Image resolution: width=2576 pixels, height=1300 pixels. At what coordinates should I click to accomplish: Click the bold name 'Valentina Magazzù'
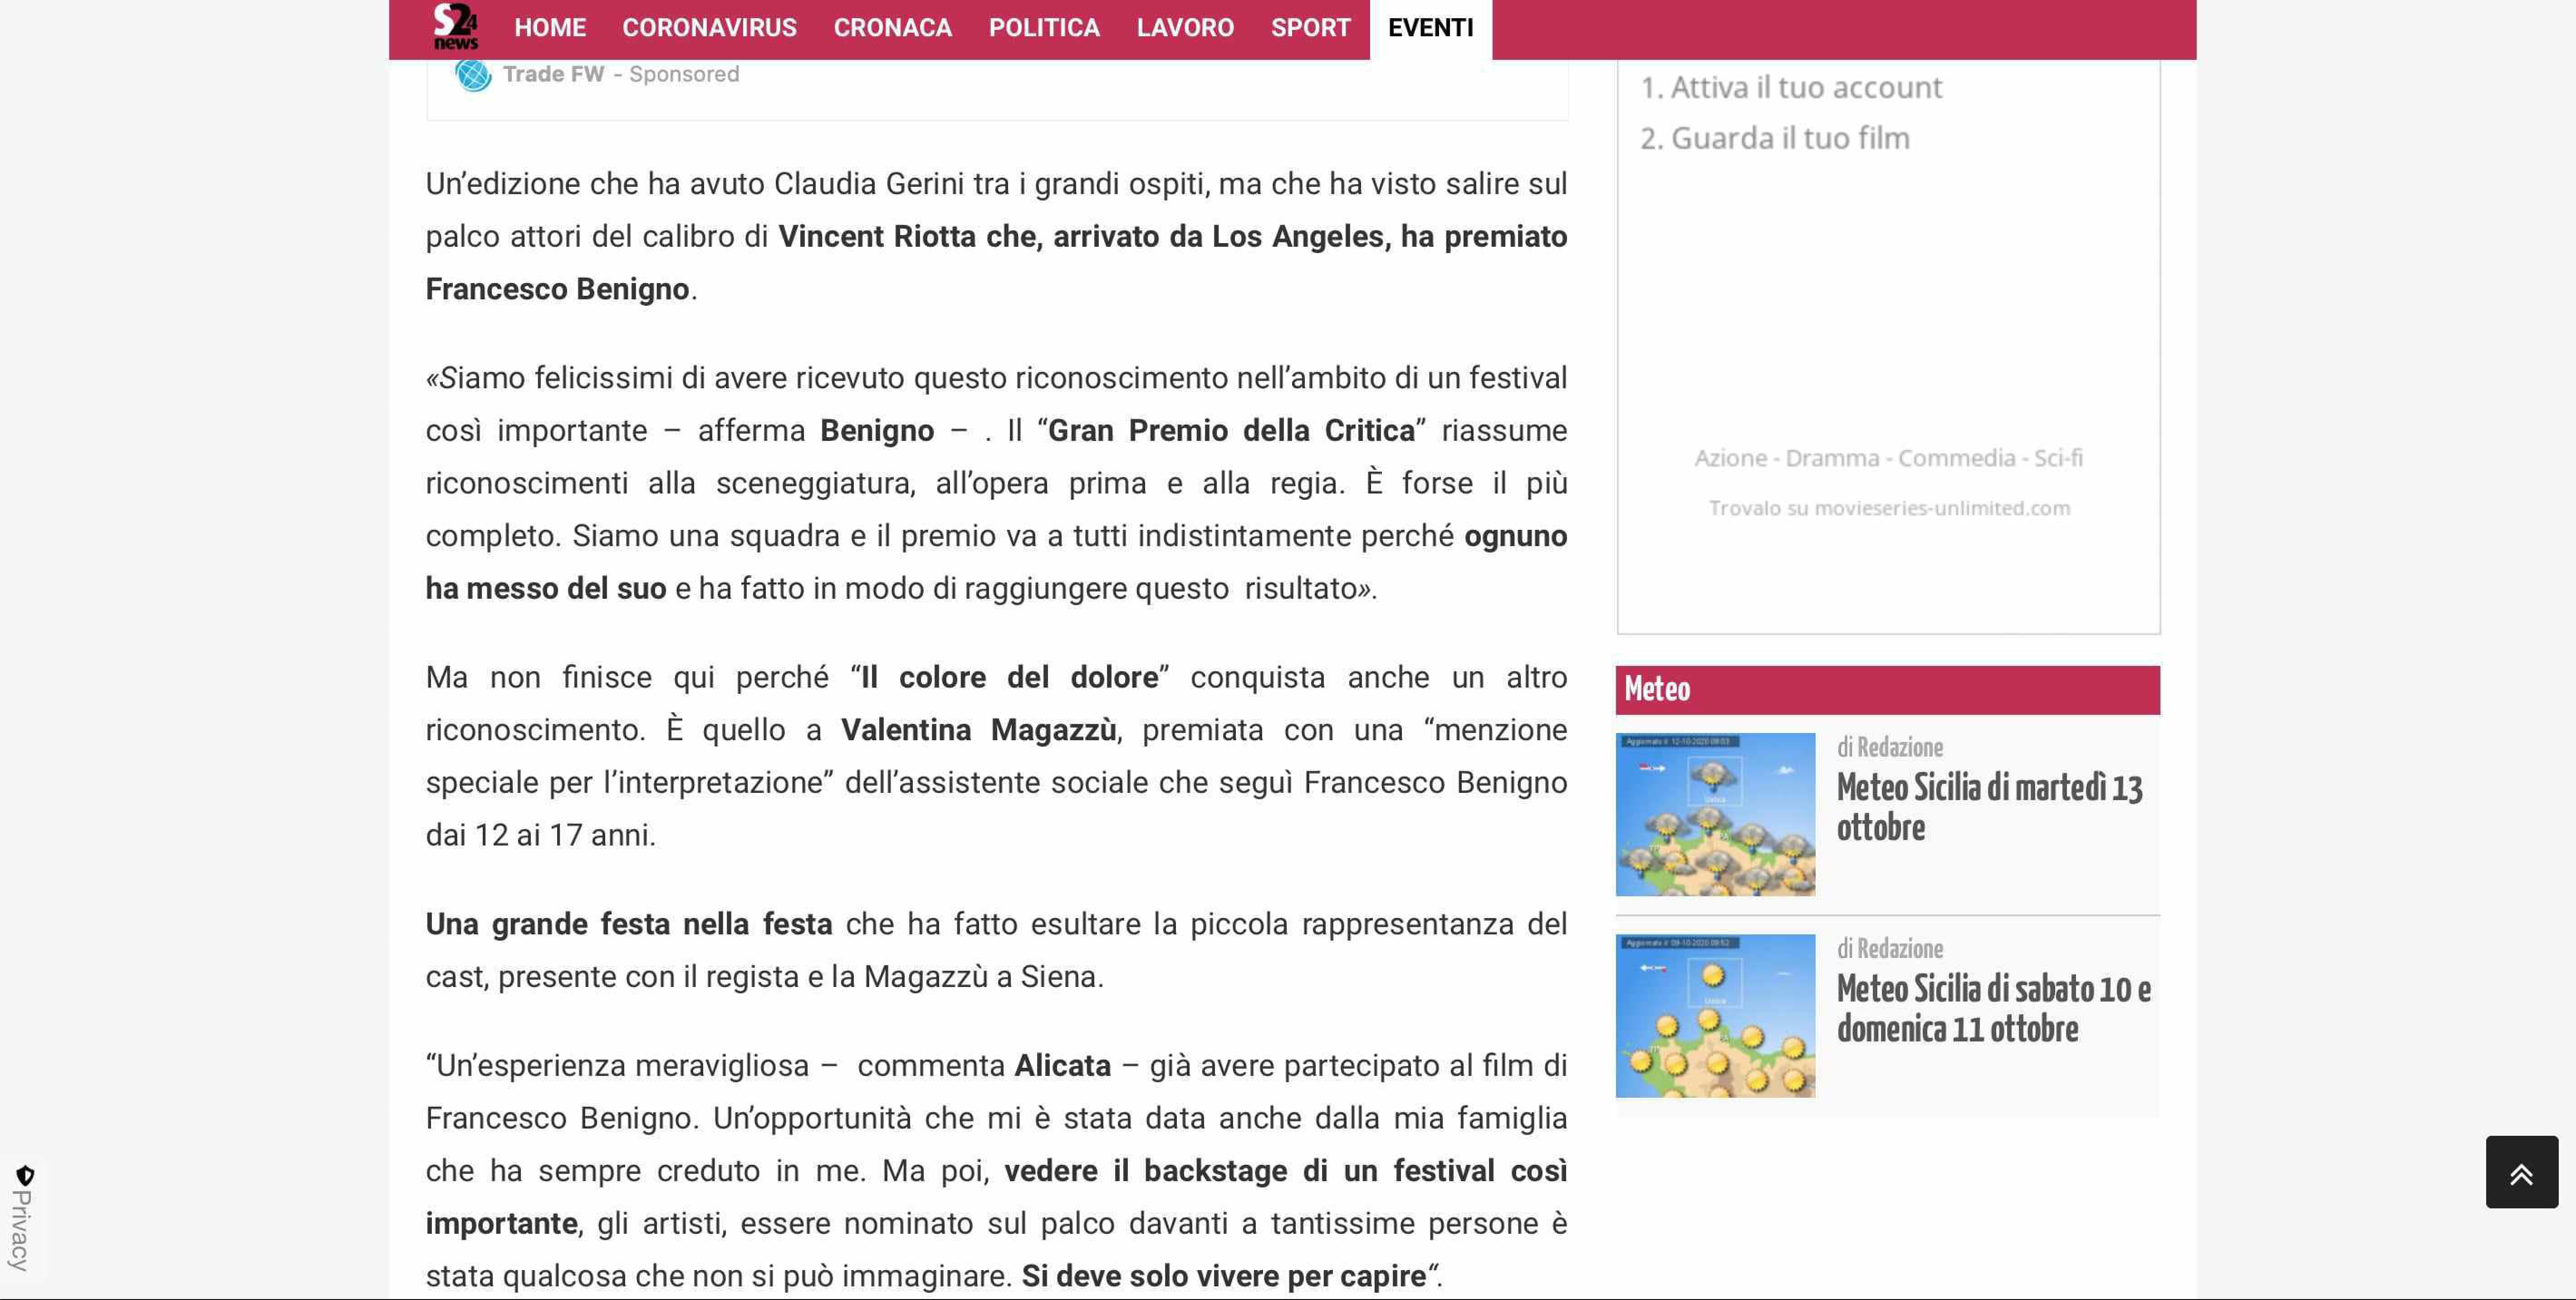pyautogui.click(x=978, y=730)
